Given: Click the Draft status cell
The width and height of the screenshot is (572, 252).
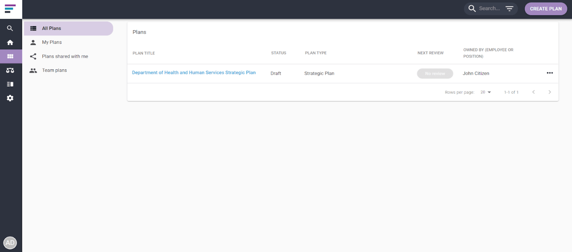Looking at the screenshot, I should 276,73.
